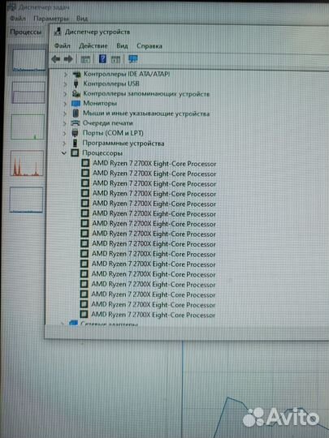Open the Вид menu in Диспетчер устройств

pyautogui.click(x=122, y=45)
